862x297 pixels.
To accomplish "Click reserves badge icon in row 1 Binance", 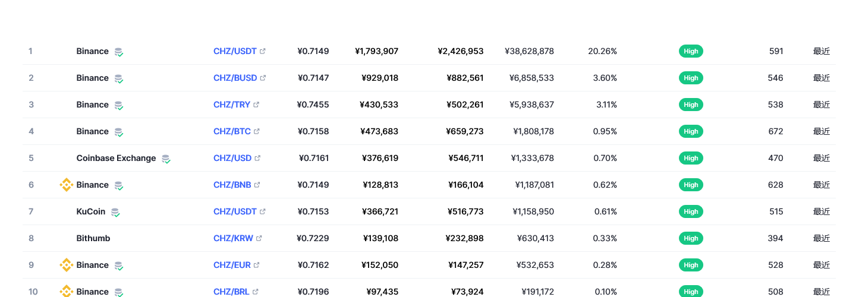I will (x=119, y=52).
